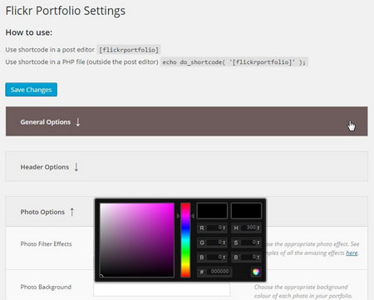Screen dimensions: 374x300
Task: Open the 'here' effects examples link
Action: pyautogui.click(x=352, y=253)
